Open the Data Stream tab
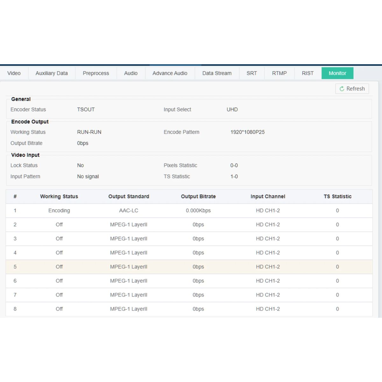Screen dimensions: 382x382 pyautogui.click(x=217, y=73)
